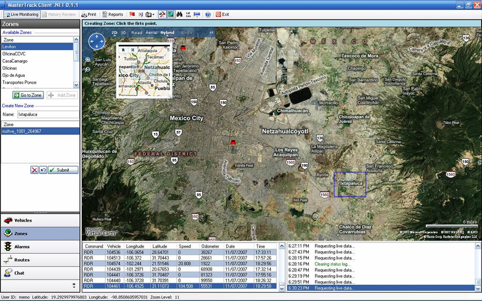The image size is (482, 301).
Task: Pan the map up with compass arrow
Action: pos(96,36)
